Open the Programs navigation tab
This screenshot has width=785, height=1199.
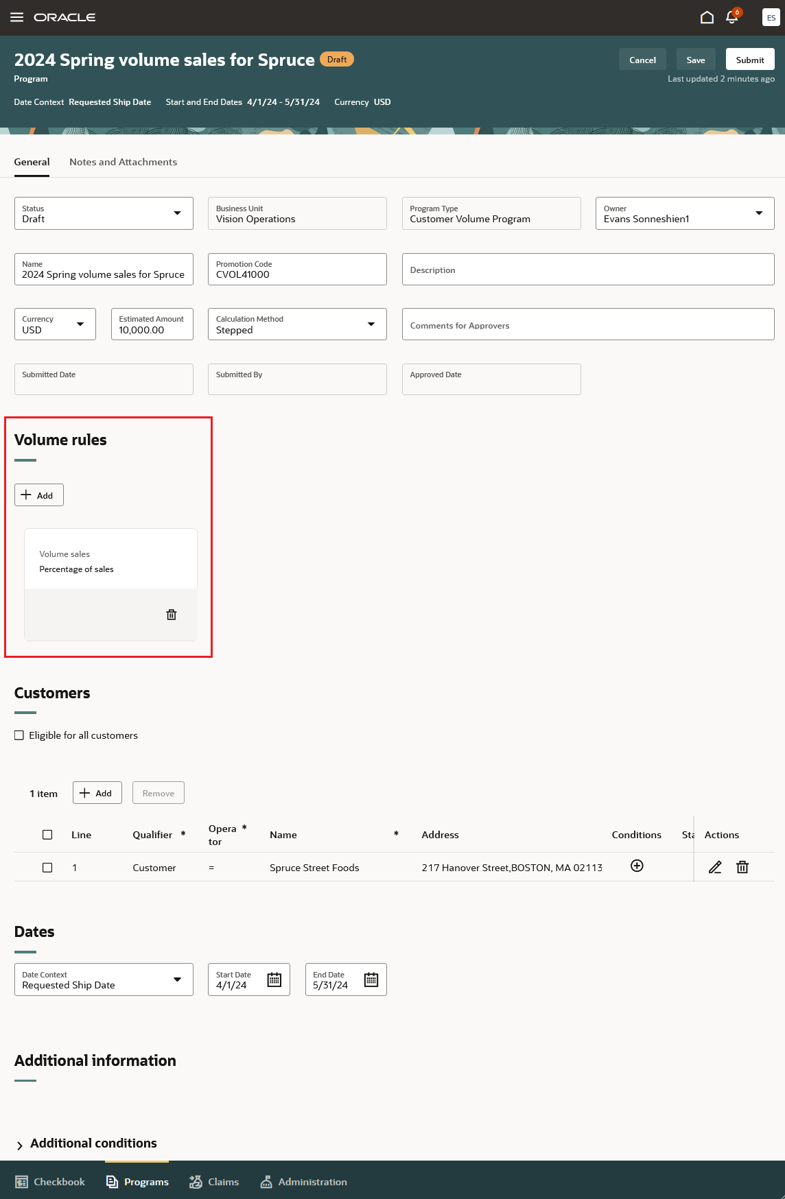pos(137,1182)
